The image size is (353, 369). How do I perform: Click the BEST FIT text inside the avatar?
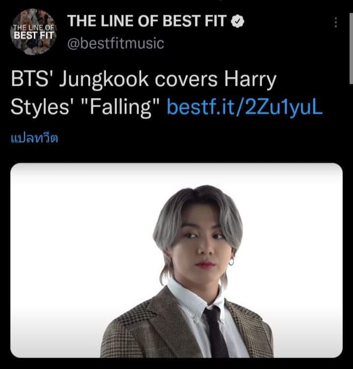(x=33, y=36)
